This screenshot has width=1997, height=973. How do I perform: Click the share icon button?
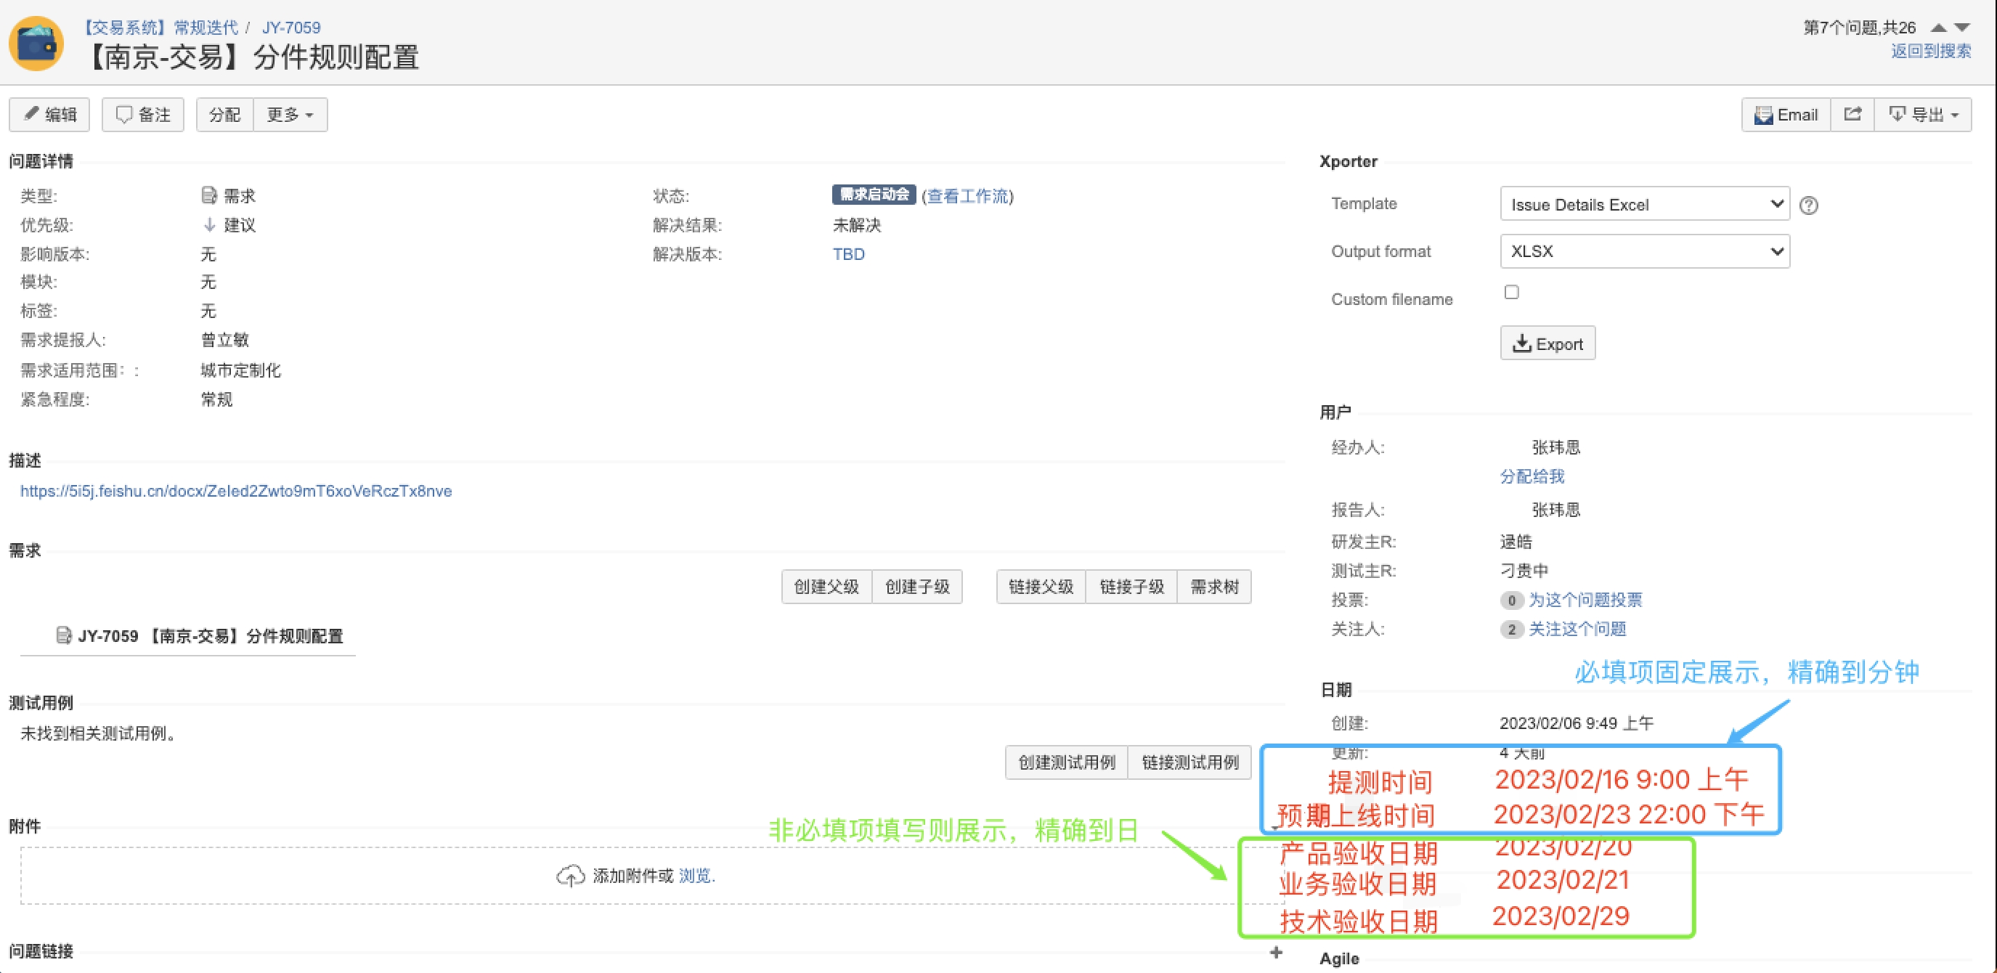(1852, 115)
